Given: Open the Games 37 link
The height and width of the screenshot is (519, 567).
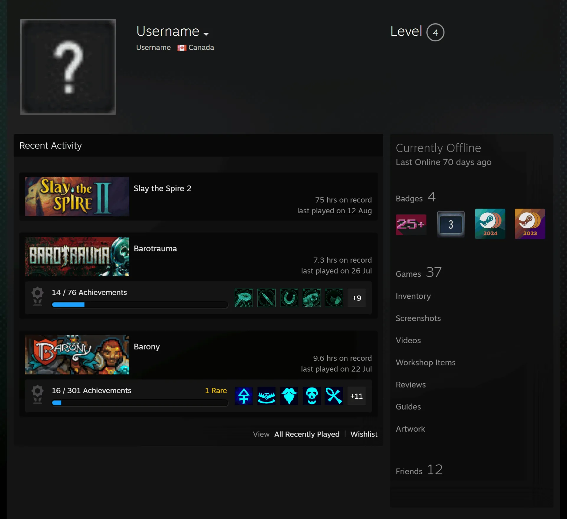Looking at the screenshot, I should [419, 272].
